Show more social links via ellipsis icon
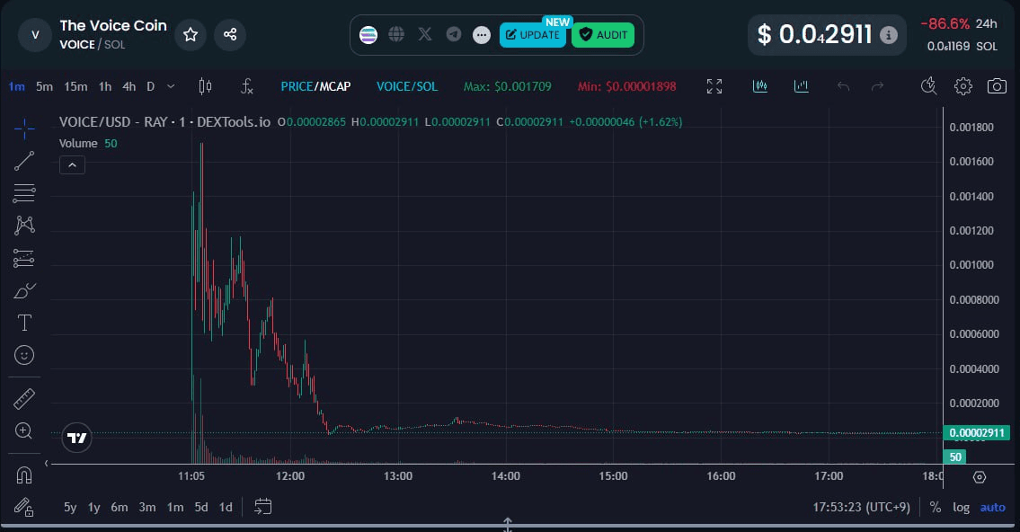 (482, 34)
